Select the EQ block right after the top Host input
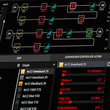 pos(25,7)
